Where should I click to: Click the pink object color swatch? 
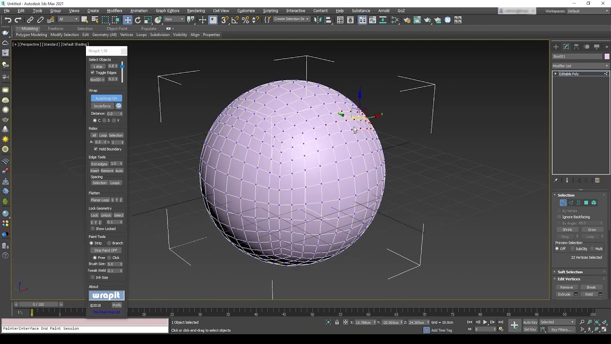point(607,56)
